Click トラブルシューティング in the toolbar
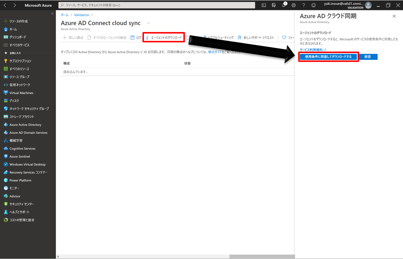This screenshot has width=403, height=259. tap(218, 38)
